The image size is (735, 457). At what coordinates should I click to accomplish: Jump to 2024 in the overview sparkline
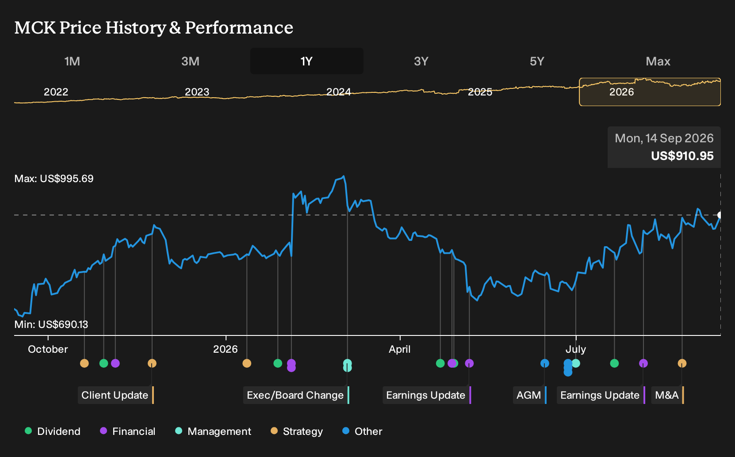339,92
